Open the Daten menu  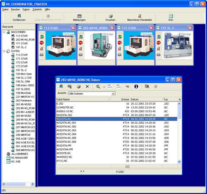26,10
